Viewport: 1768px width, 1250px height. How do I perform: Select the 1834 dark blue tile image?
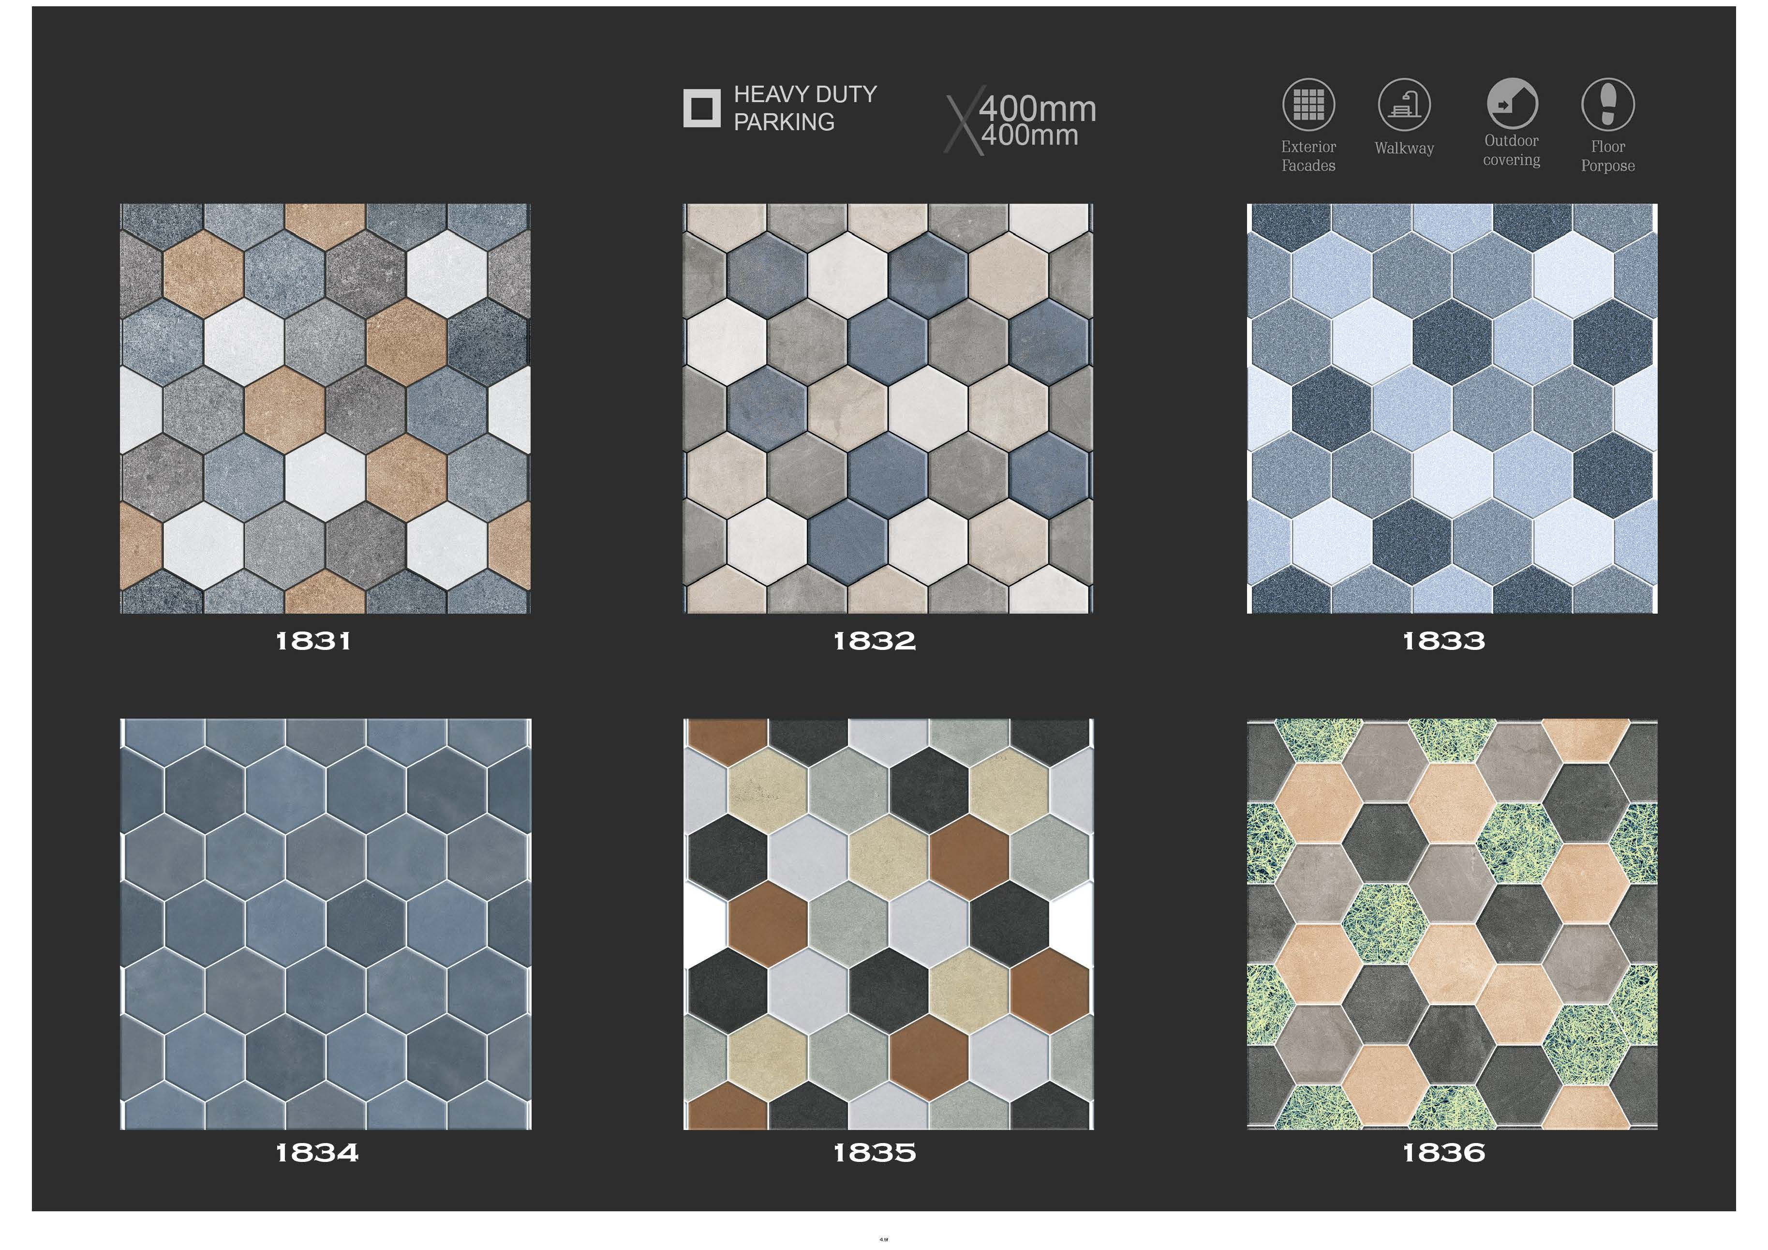tap(326, 924)
